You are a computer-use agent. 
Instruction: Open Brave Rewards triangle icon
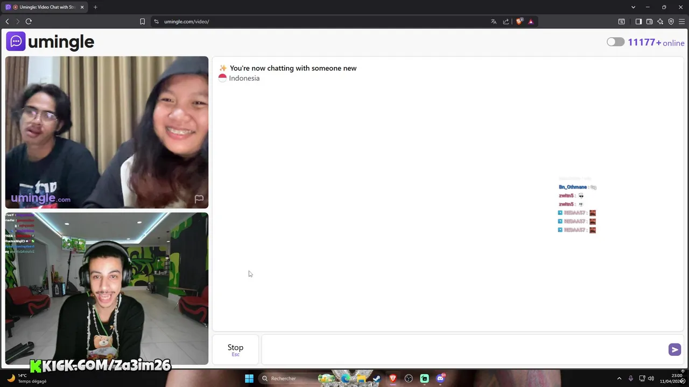click(531, 21)
